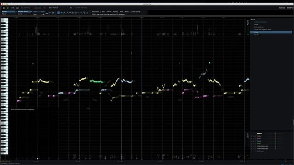Switch to the Note Editor tab
Image resolution: width=294 pixels, height=165 pixels.
96,12
